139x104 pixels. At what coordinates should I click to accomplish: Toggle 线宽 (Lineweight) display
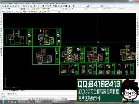click(62, 99)
